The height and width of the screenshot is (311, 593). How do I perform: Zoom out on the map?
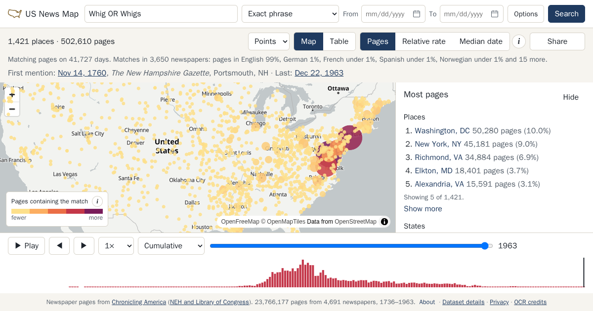tap(12, 109)
